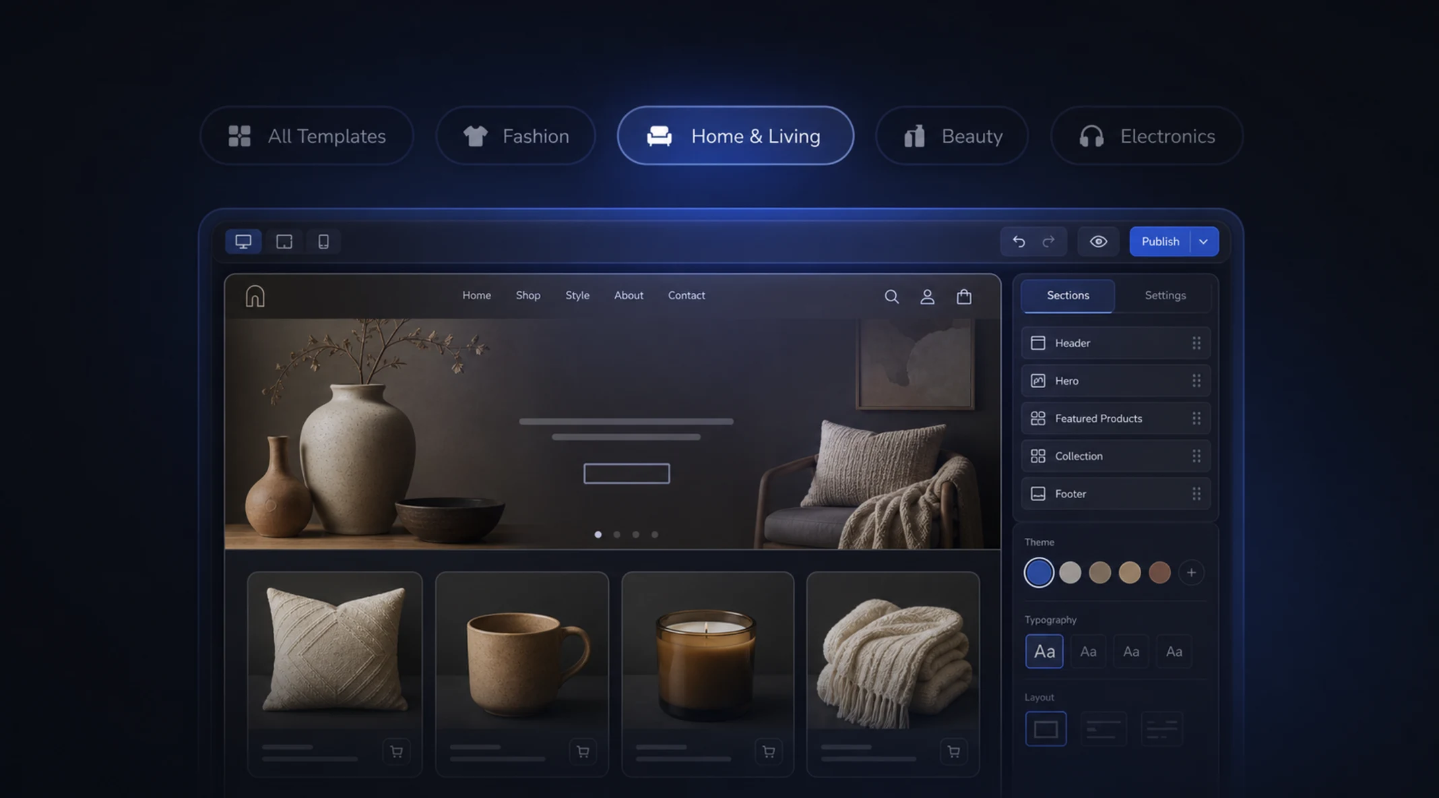Click the user account icon
This screenshot has height=798, width=1439.
click(x=928, y=297)
